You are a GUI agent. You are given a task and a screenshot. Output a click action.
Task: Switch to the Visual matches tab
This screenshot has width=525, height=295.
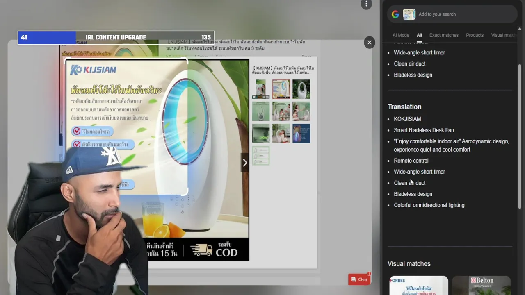pyautogui.click(x=503, y=35)
